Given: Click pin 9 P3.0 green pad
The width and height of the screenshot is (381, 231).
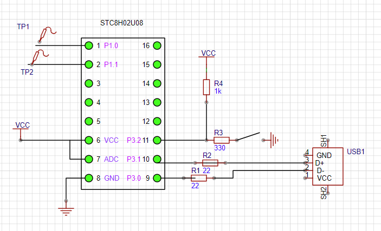Looking at the screenshot, I should coord(157,178).
